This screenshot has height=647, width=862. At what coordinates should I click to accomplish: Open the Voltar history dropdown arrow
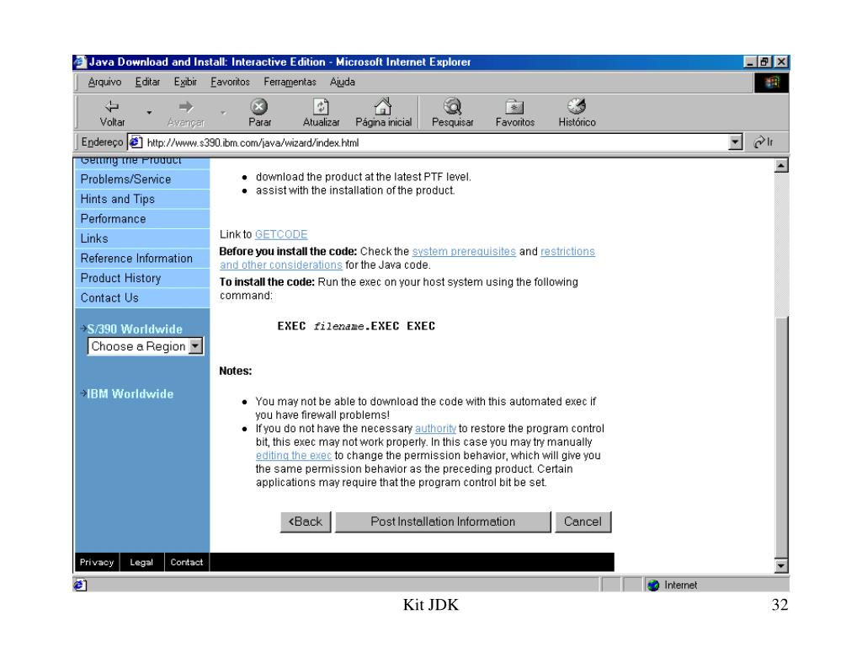(149, 113)
